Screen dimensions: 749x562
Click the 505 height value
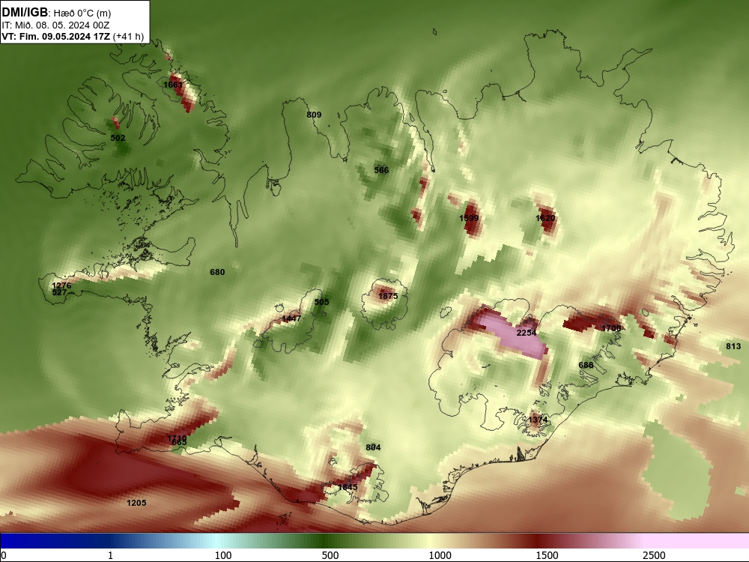321,302
